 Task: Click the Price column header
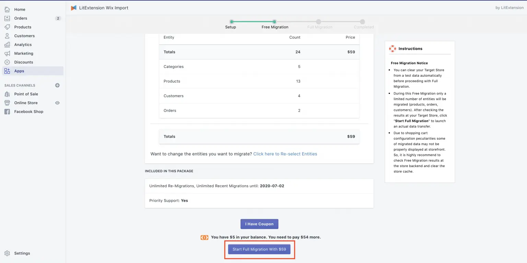tap(350, 37)
